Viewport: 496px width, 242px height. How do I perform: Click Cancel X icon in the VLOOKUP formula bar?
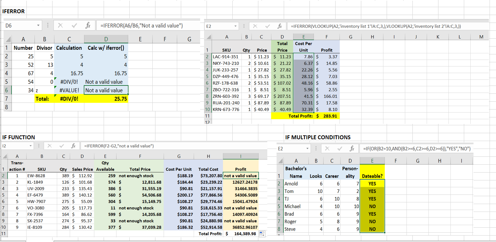pos(255,26)
